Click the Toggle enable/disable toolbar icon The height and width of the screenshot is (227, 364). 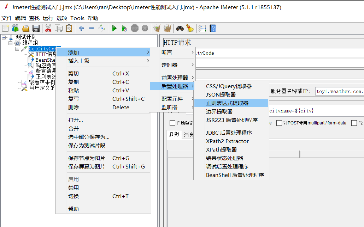(x=102, y=28)
